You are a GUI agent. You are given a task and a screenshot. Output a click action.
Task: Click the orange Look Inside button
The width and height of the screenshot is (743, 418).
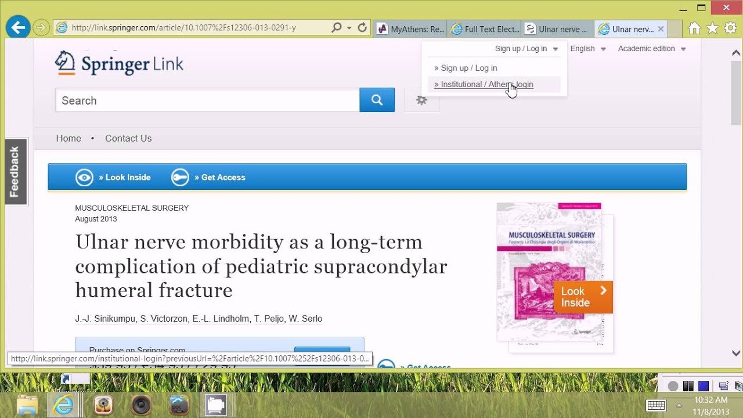(583, 297)
